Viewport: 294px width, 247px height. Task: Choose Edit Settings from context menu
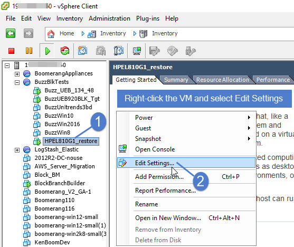[x=186, y=163]
